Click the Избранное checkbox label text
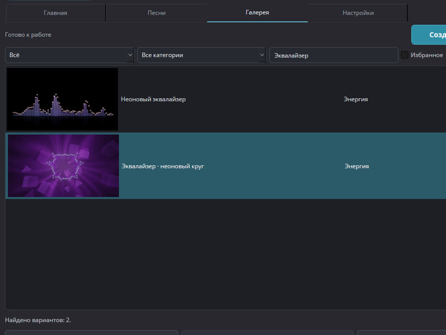The width and height of the screenshot is (446, 335). point(426,55)
